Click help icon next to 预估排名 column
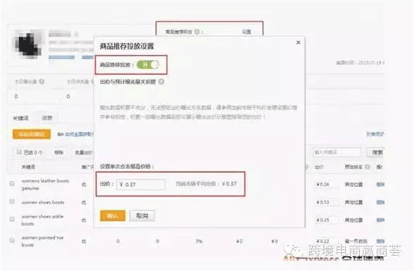This screenshot has height=274, width=414. (x=368, y=167)
